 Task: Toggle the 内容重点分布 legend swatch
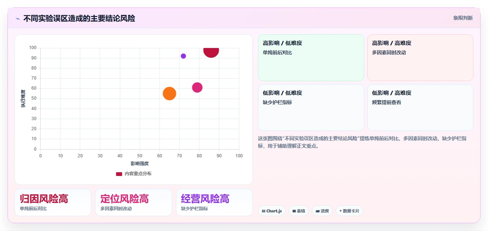[x=119, y=174]
